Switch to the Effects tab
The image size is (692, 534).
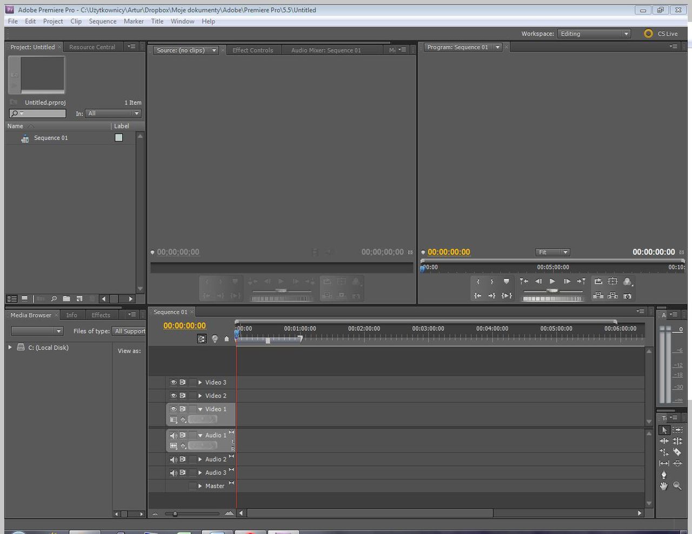point(101,315)
